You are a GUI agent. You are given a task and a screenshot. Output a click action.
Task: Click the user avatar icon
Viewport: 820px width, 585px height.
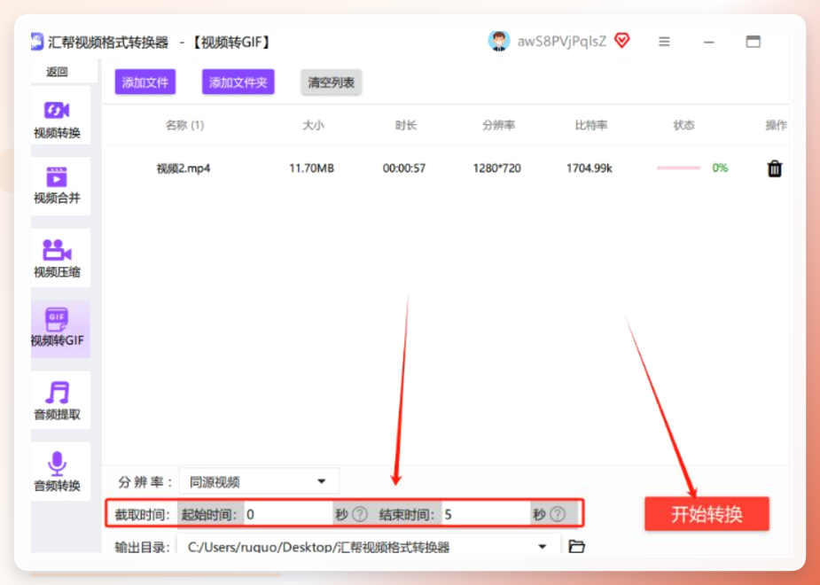tap(499, 42)
